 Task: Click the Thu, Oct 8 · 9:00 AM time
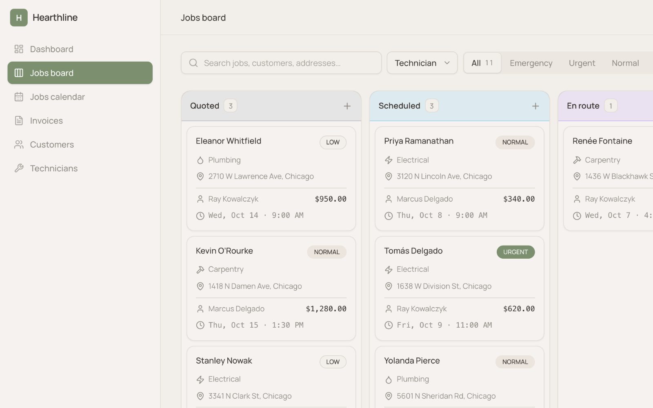pyautogui.click(x=442, y=215)
